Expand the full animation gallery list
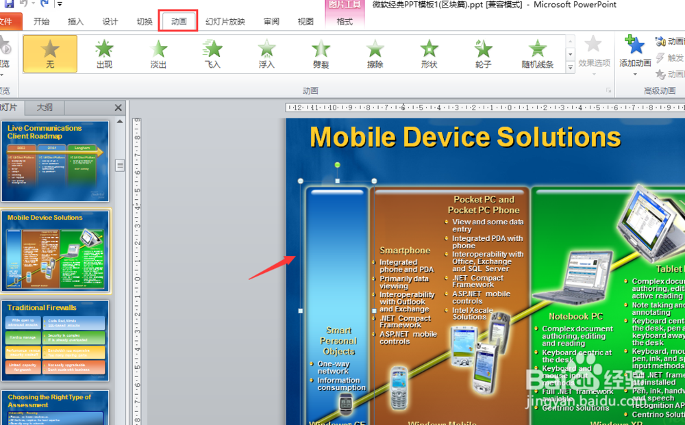Image resolution: width=685 pixels, height=425 pixels. point(570,67)
